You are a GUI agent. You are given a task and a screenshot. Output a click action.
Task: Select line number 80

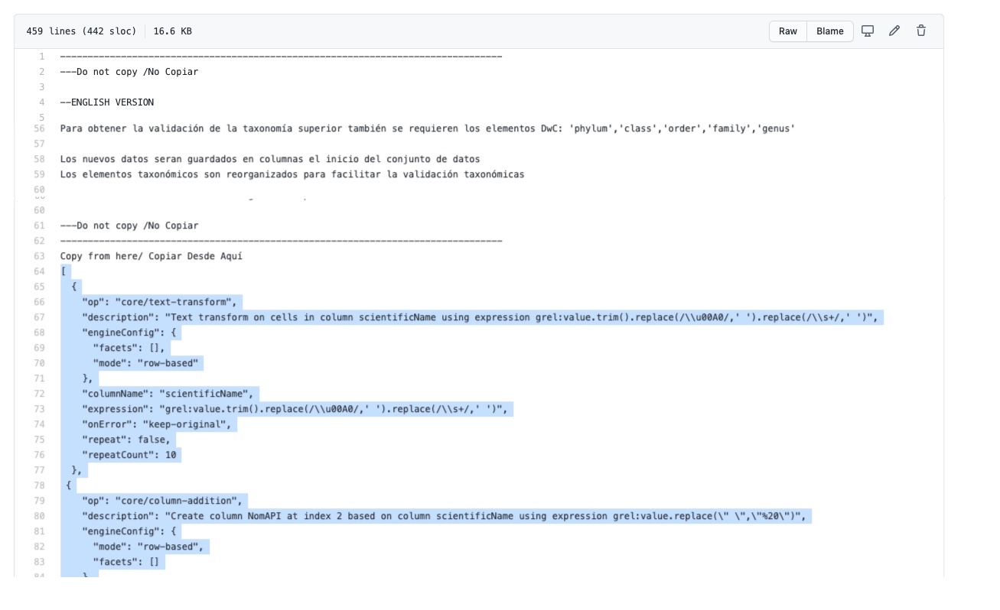point(40,516)
